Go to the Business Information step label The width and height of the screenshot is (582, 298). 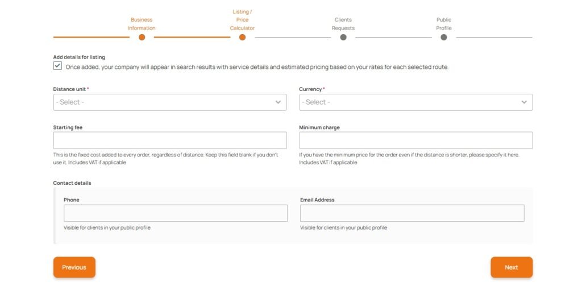[142, 24]
